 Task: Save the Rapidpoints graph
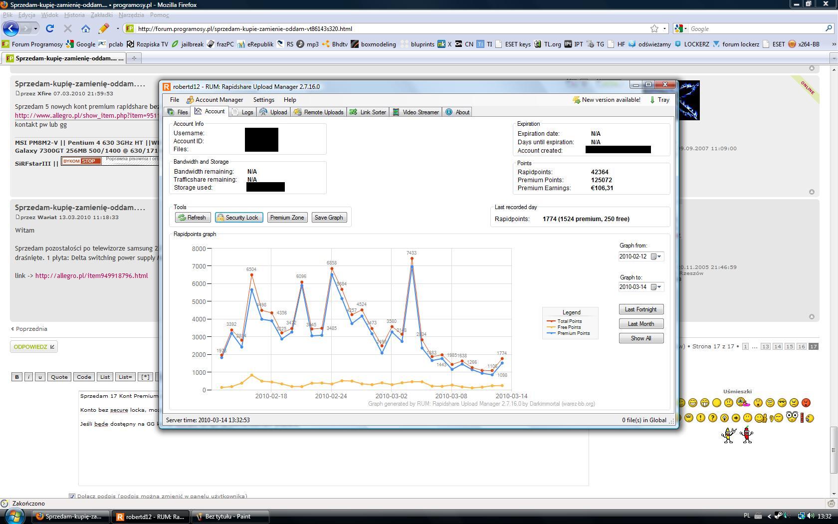pos(329,218)
